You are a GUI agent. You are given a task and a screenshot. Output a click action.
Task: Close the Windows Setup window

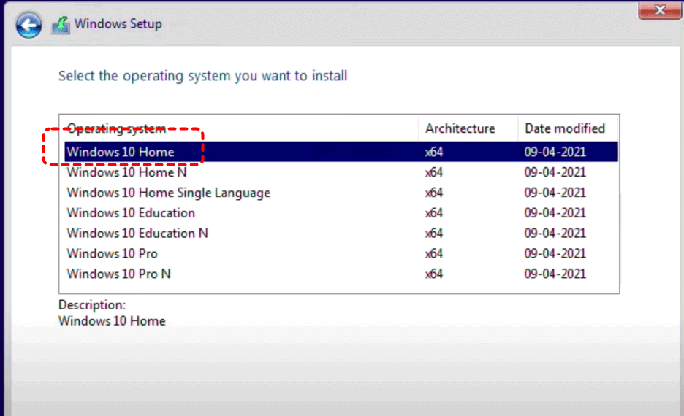(660, 10)
